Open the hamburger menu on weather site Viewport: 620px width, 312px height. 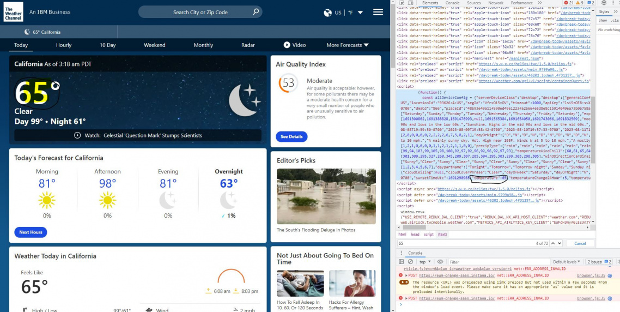(x=378, y=12)
